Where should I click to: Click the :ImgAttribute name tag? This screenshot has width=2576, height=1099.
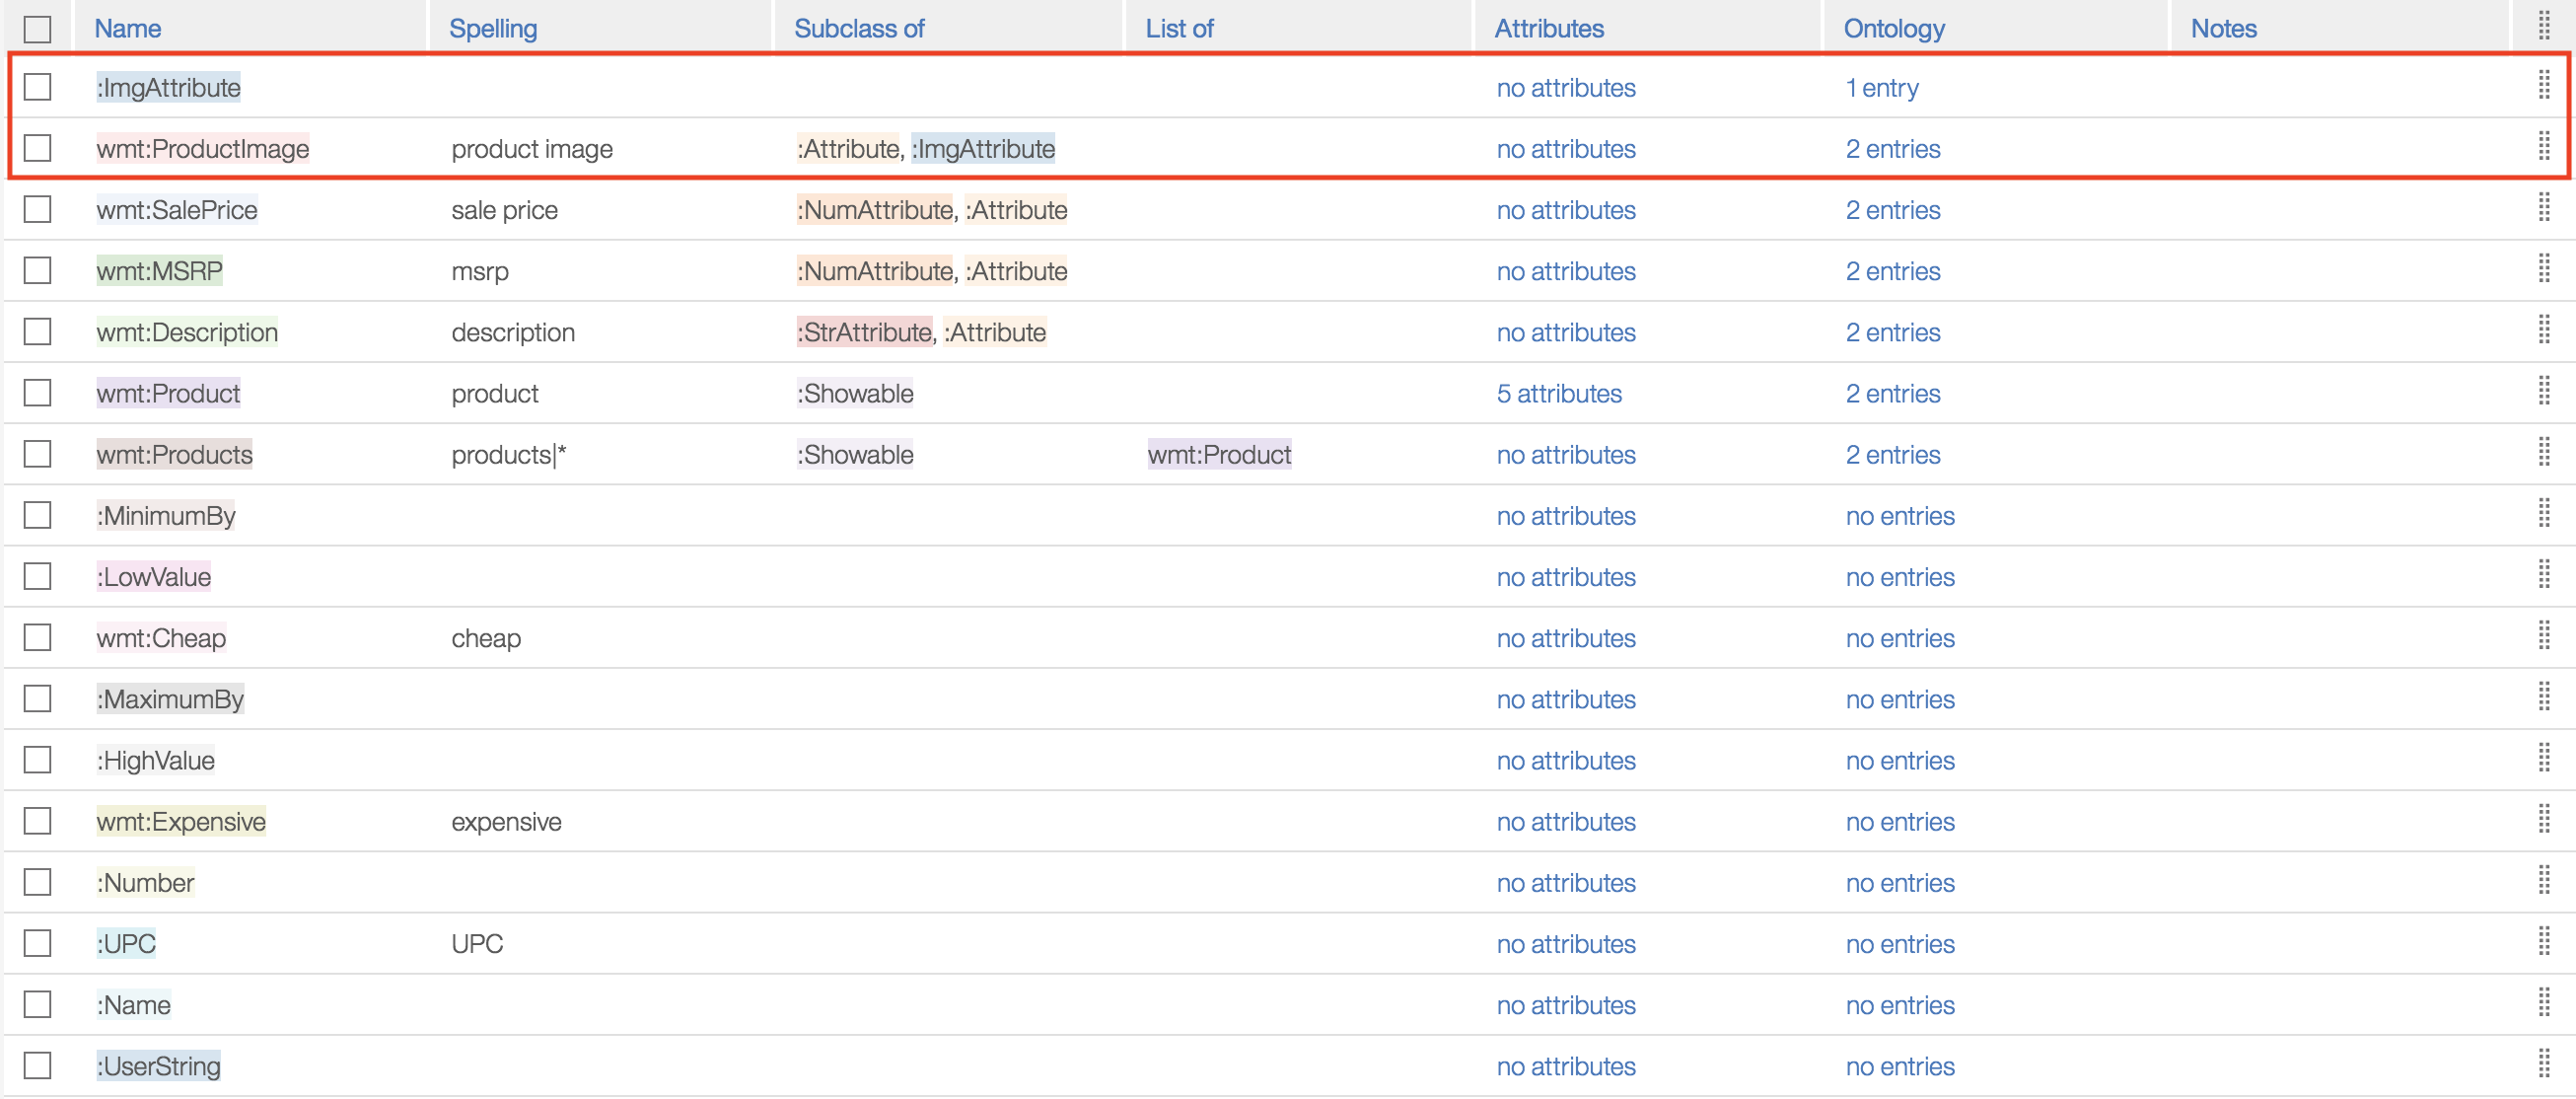click(168, 88)
